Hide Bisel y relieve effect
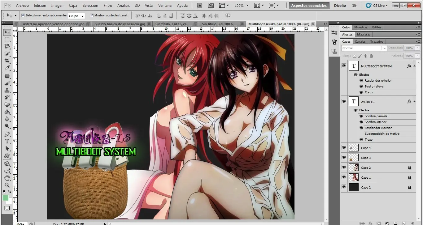The image size is (423, 225). tap(361, 87)
